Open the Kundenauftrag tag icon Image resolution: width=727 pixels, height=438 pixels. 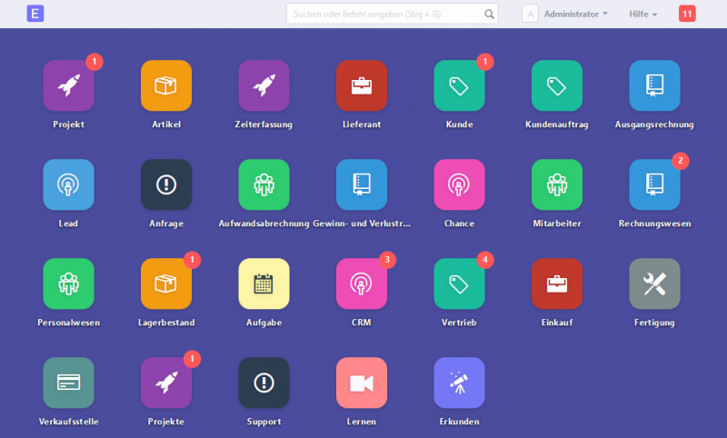coord(557,86)
